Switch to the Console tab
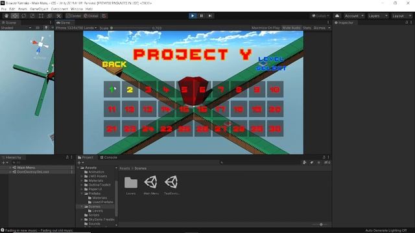415x233 pixels. point(108,157)
